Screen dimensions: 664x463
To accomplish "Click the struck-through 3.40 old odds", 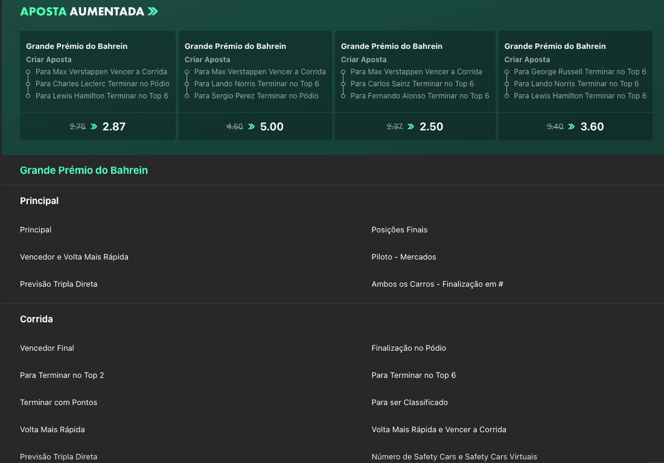I will click(x=555, y=126).
